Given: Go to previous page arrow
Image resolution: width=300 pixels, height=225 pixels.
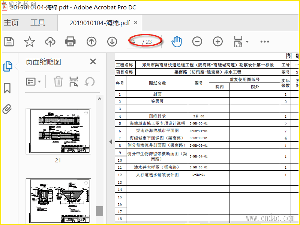Looking at the screenshot, I should [x=91, y=42].
